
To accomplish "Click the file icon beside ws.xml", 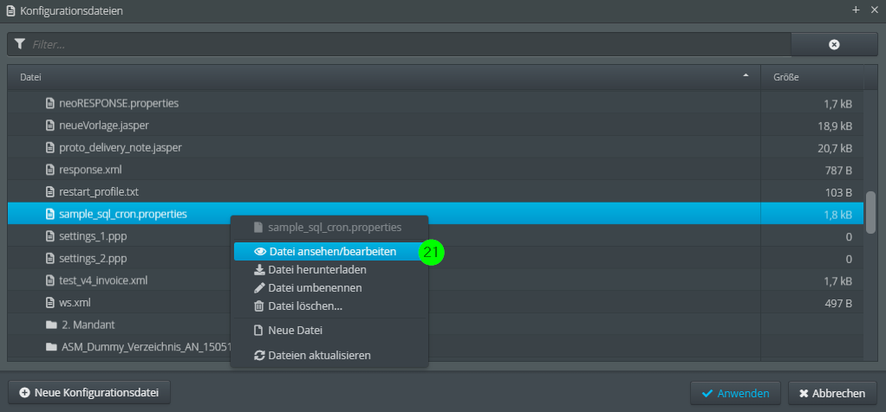I will point(51,303).
